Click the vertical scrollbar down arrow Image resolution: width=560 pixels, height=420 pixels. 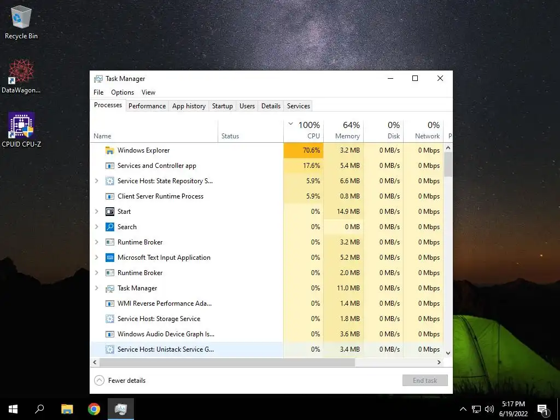(448, 353)
